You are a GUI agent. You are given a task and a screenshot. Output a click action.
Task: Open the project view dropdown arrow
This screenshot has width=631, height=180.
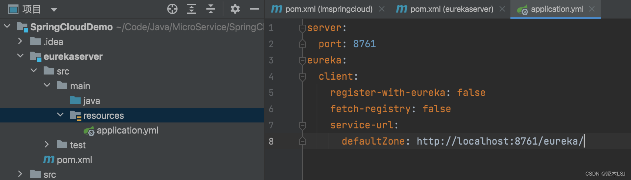click(x=54, y=10)
